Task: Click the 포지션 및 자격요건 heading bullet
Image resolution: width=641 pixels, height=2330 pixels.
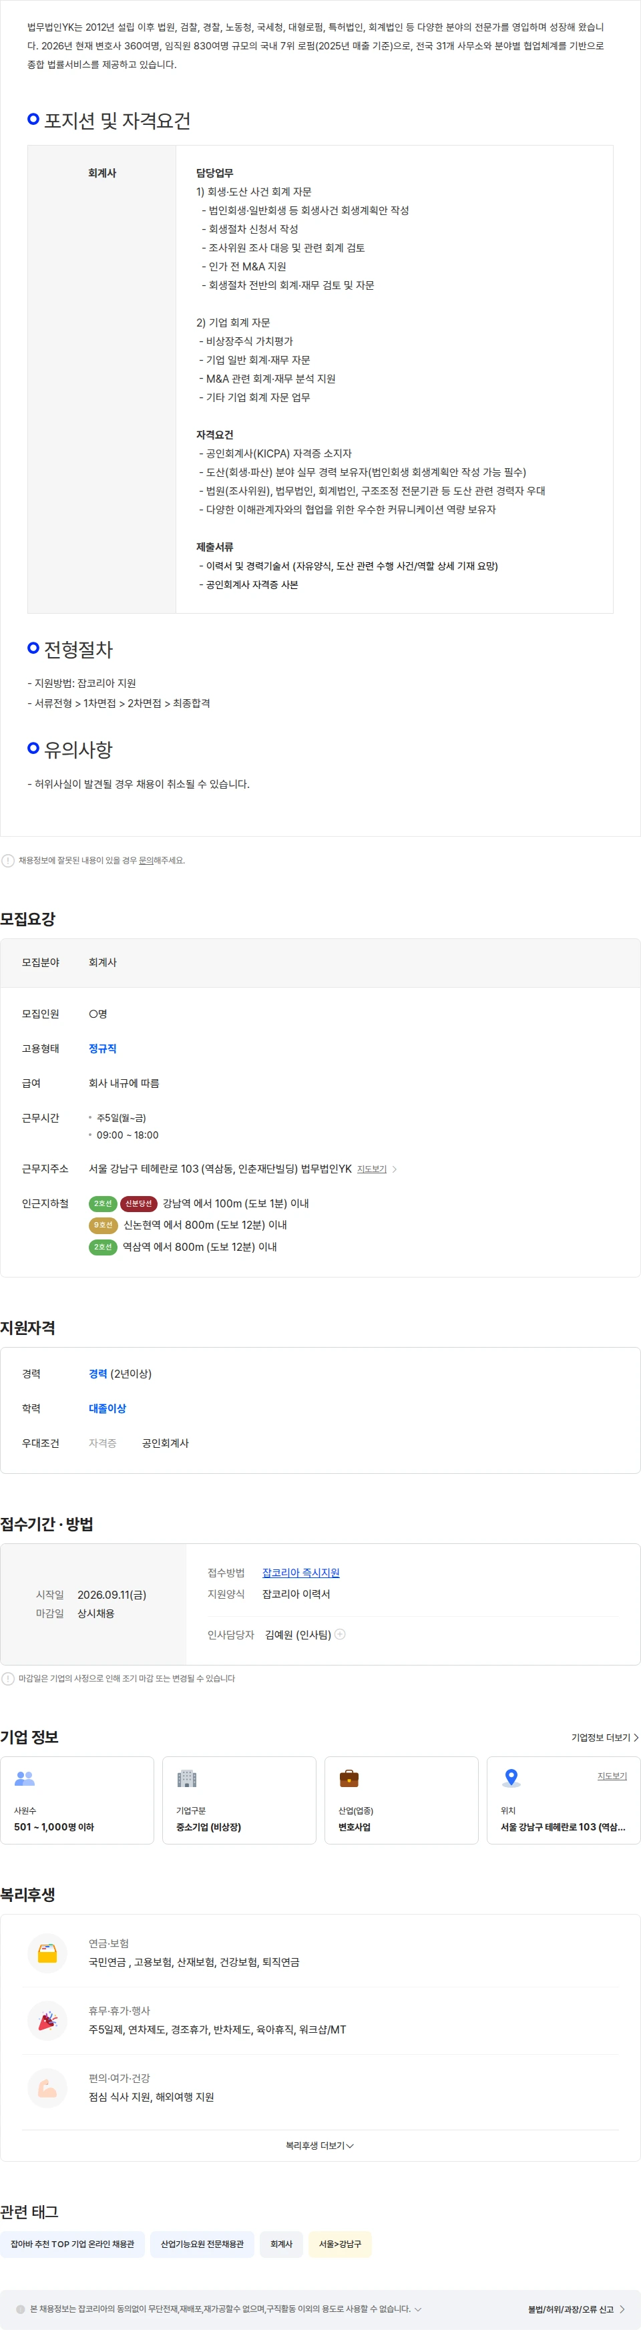Action: coord(33,120)
